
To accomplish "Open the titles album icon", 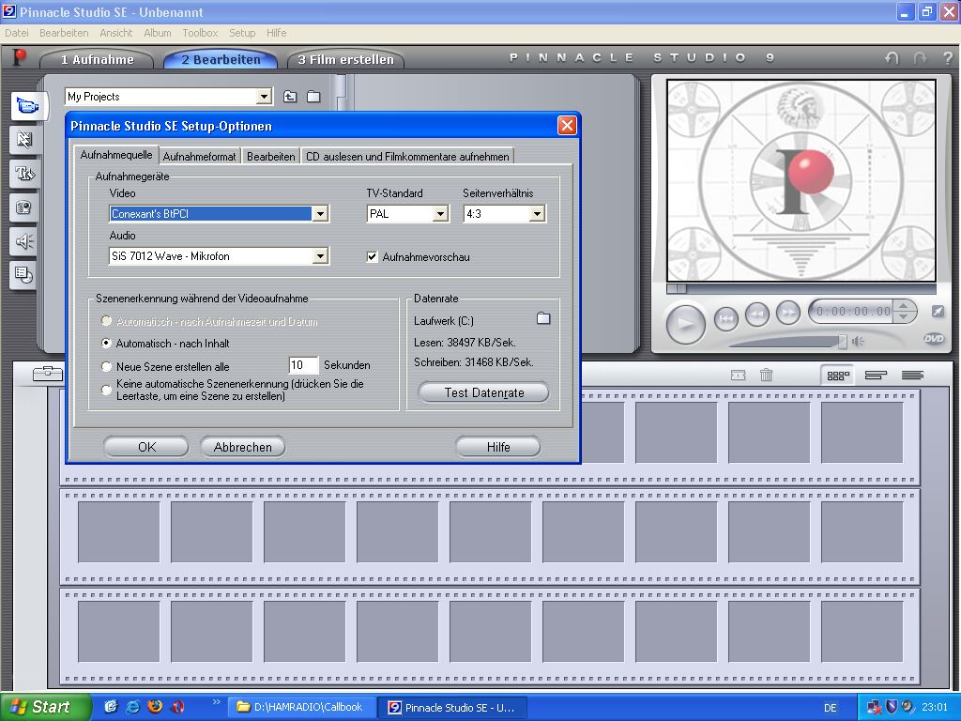I will (x=24, y=174).
